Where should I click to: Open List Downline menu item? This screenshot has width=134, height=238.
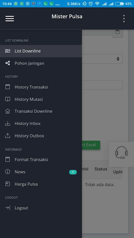[x=41, y=51]
